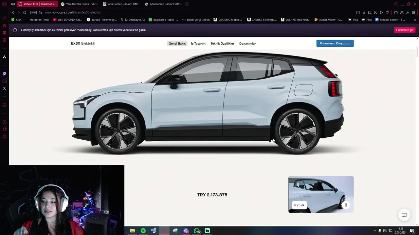This screenshot has height=235, width=419.
Task: Click the TRY 2.173.875 price text
Action: coord(212,195)
